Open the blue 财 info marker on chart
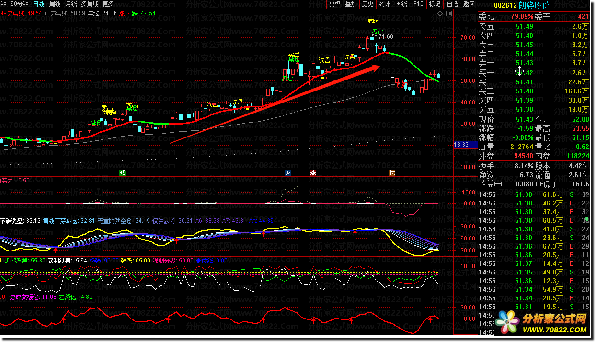This screenshot has width=596, height=342. tap(288, 172)
